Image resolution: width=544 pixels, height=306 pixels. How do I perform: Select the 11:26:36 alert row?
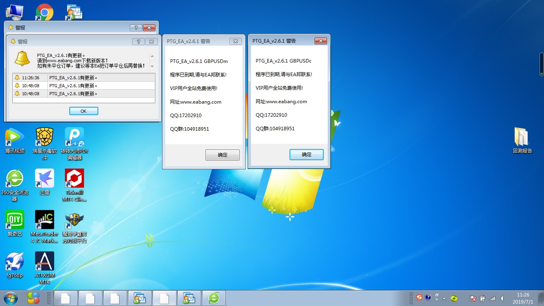[x=84, y=78]
